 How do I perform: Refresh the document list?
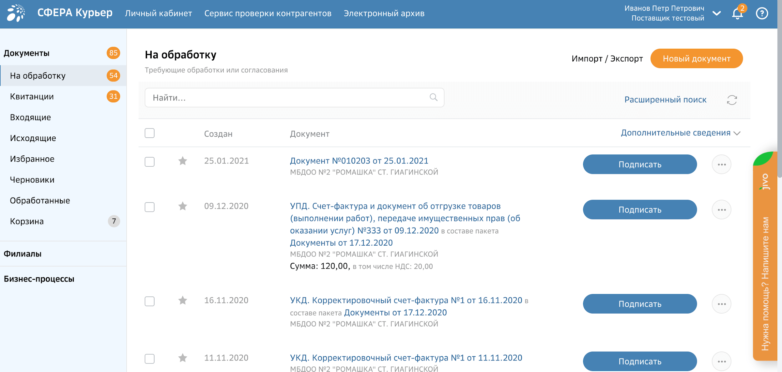point(732,100)
